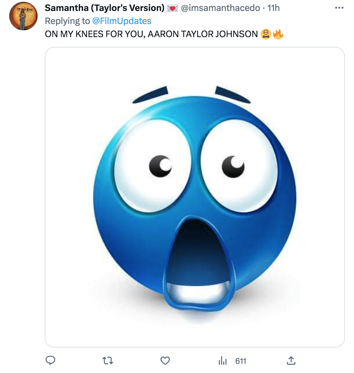Screen dimensions: 354x373
Task: Click the "Replying to" label text
Action: 67,21
